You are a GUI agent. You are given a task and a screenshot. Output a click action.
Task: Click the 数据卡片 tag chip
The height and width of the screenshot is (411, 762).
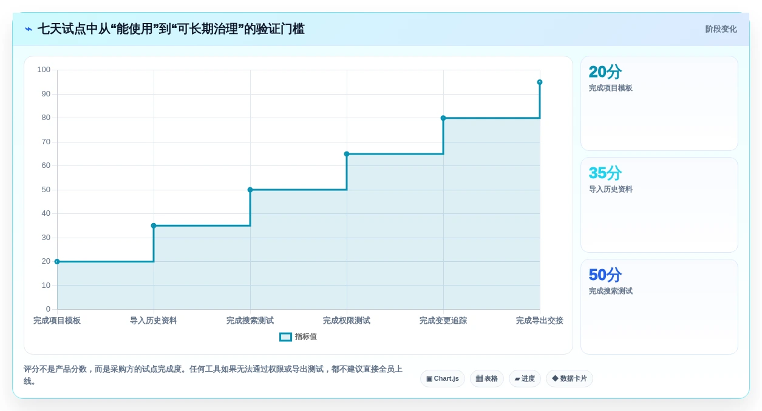[x=570, y=379]
